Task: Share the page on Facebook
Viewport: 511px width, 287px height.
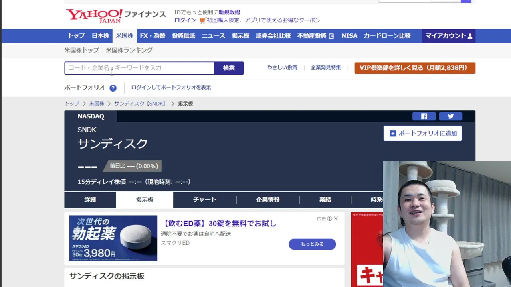Action: (x=424, y=116)
